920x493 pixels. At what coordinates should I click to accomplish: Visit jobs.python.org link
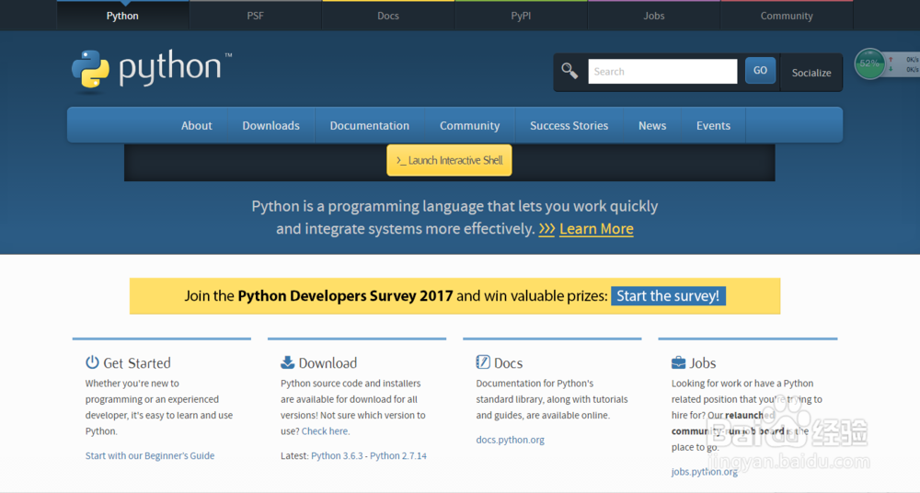704,471
